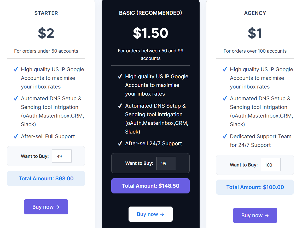The height and width of the screenshot is (228, 302).
Task: Select the Agency quantity field showing 100
Action: click(x=271, y=165)
